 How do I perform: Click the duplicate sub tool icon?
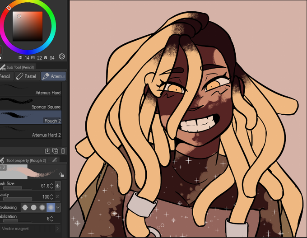click(x=55, y=151)
